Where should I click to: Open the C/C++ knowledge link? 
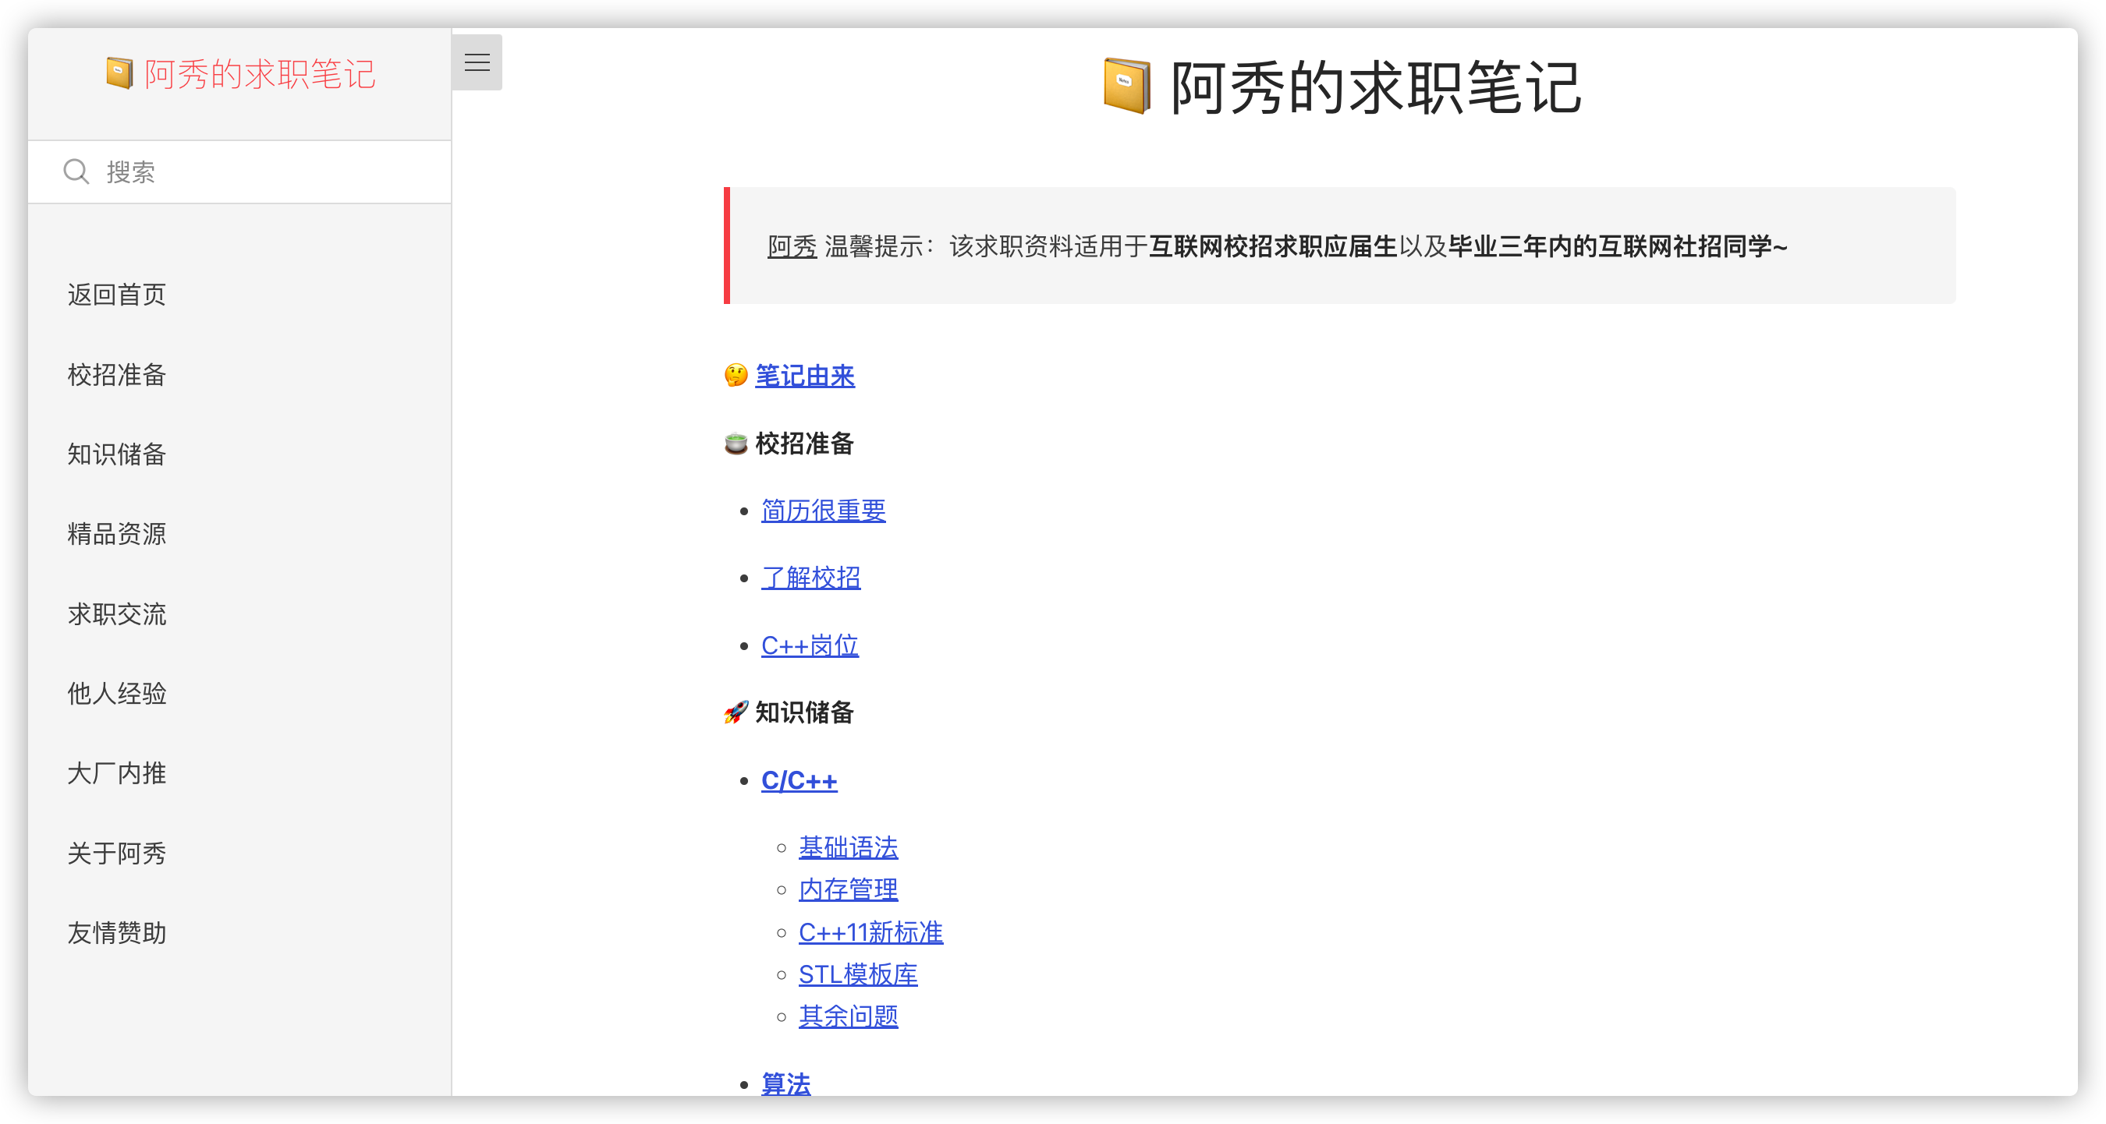pyautogui.click(x=799, y=780)
